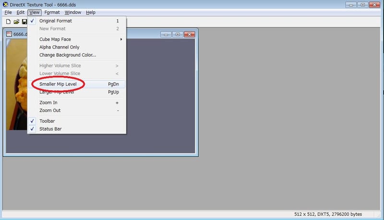Select Smaller Mip Level menu entry

click(58, 84)
